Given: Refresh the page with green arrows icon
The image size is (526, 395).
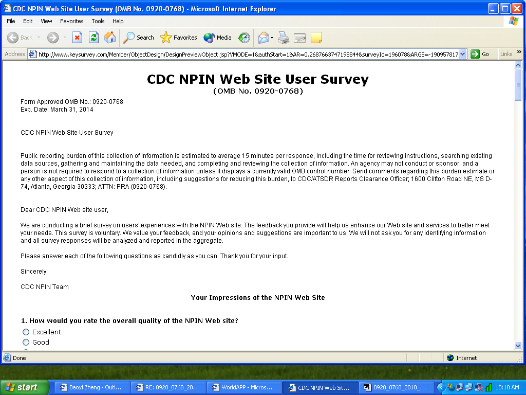Looking at the screenshot, I should (x=93, y=38).
